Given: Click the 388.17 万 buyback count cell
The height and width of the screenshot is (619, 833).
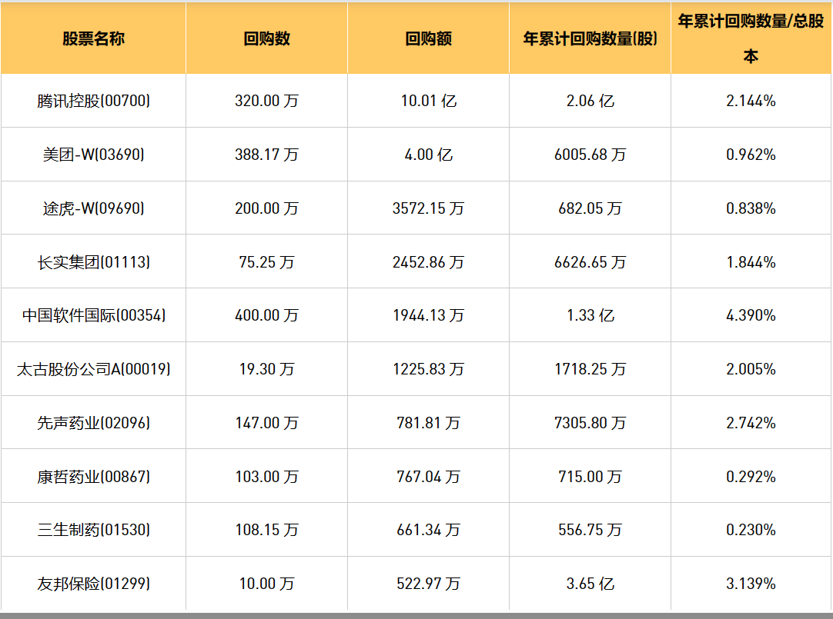Looking at the screenshot, I should 266,155.
